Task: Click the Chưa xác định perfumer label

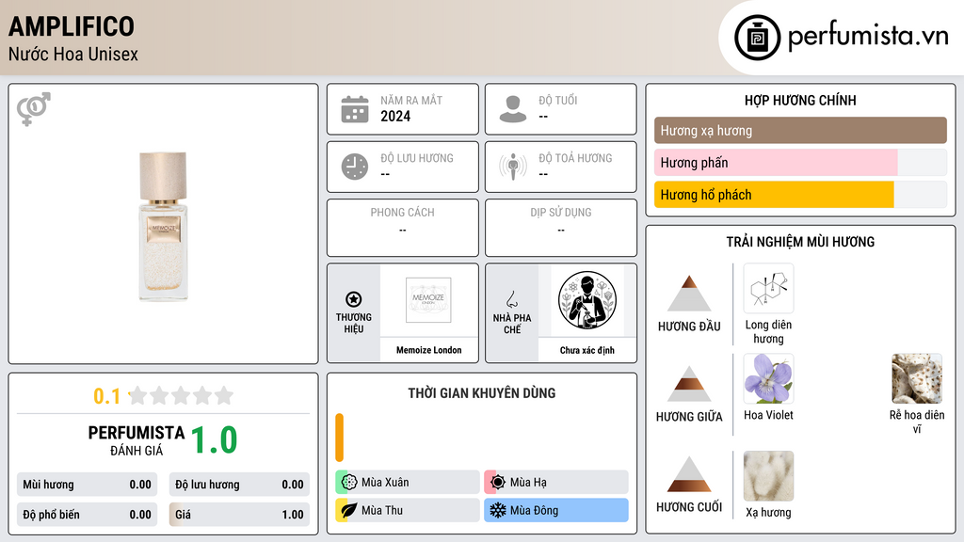Action: 587,350
